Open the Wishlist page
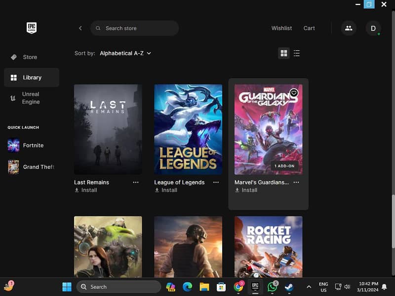This screenshot has height=296, width=395. pyautogui.click(x=282, y=28)
